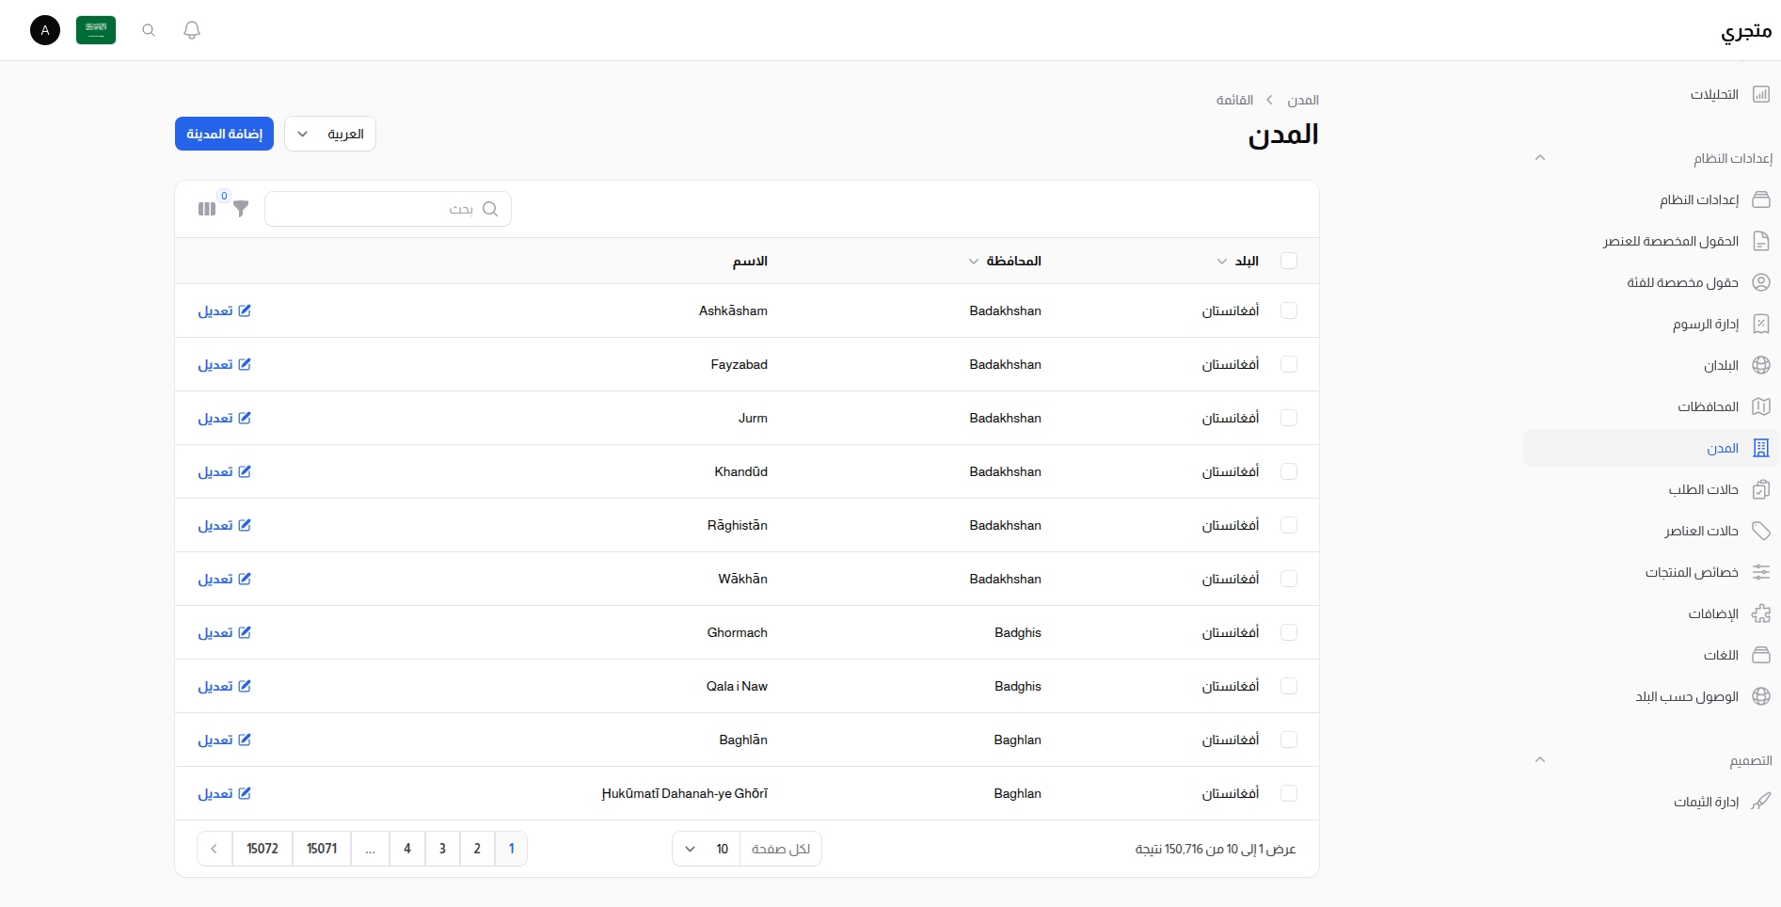This screenshot has height=907, width=1781.
Task: Select the التحليلات chart icon in the sidebar
Action: point(1761,94)
